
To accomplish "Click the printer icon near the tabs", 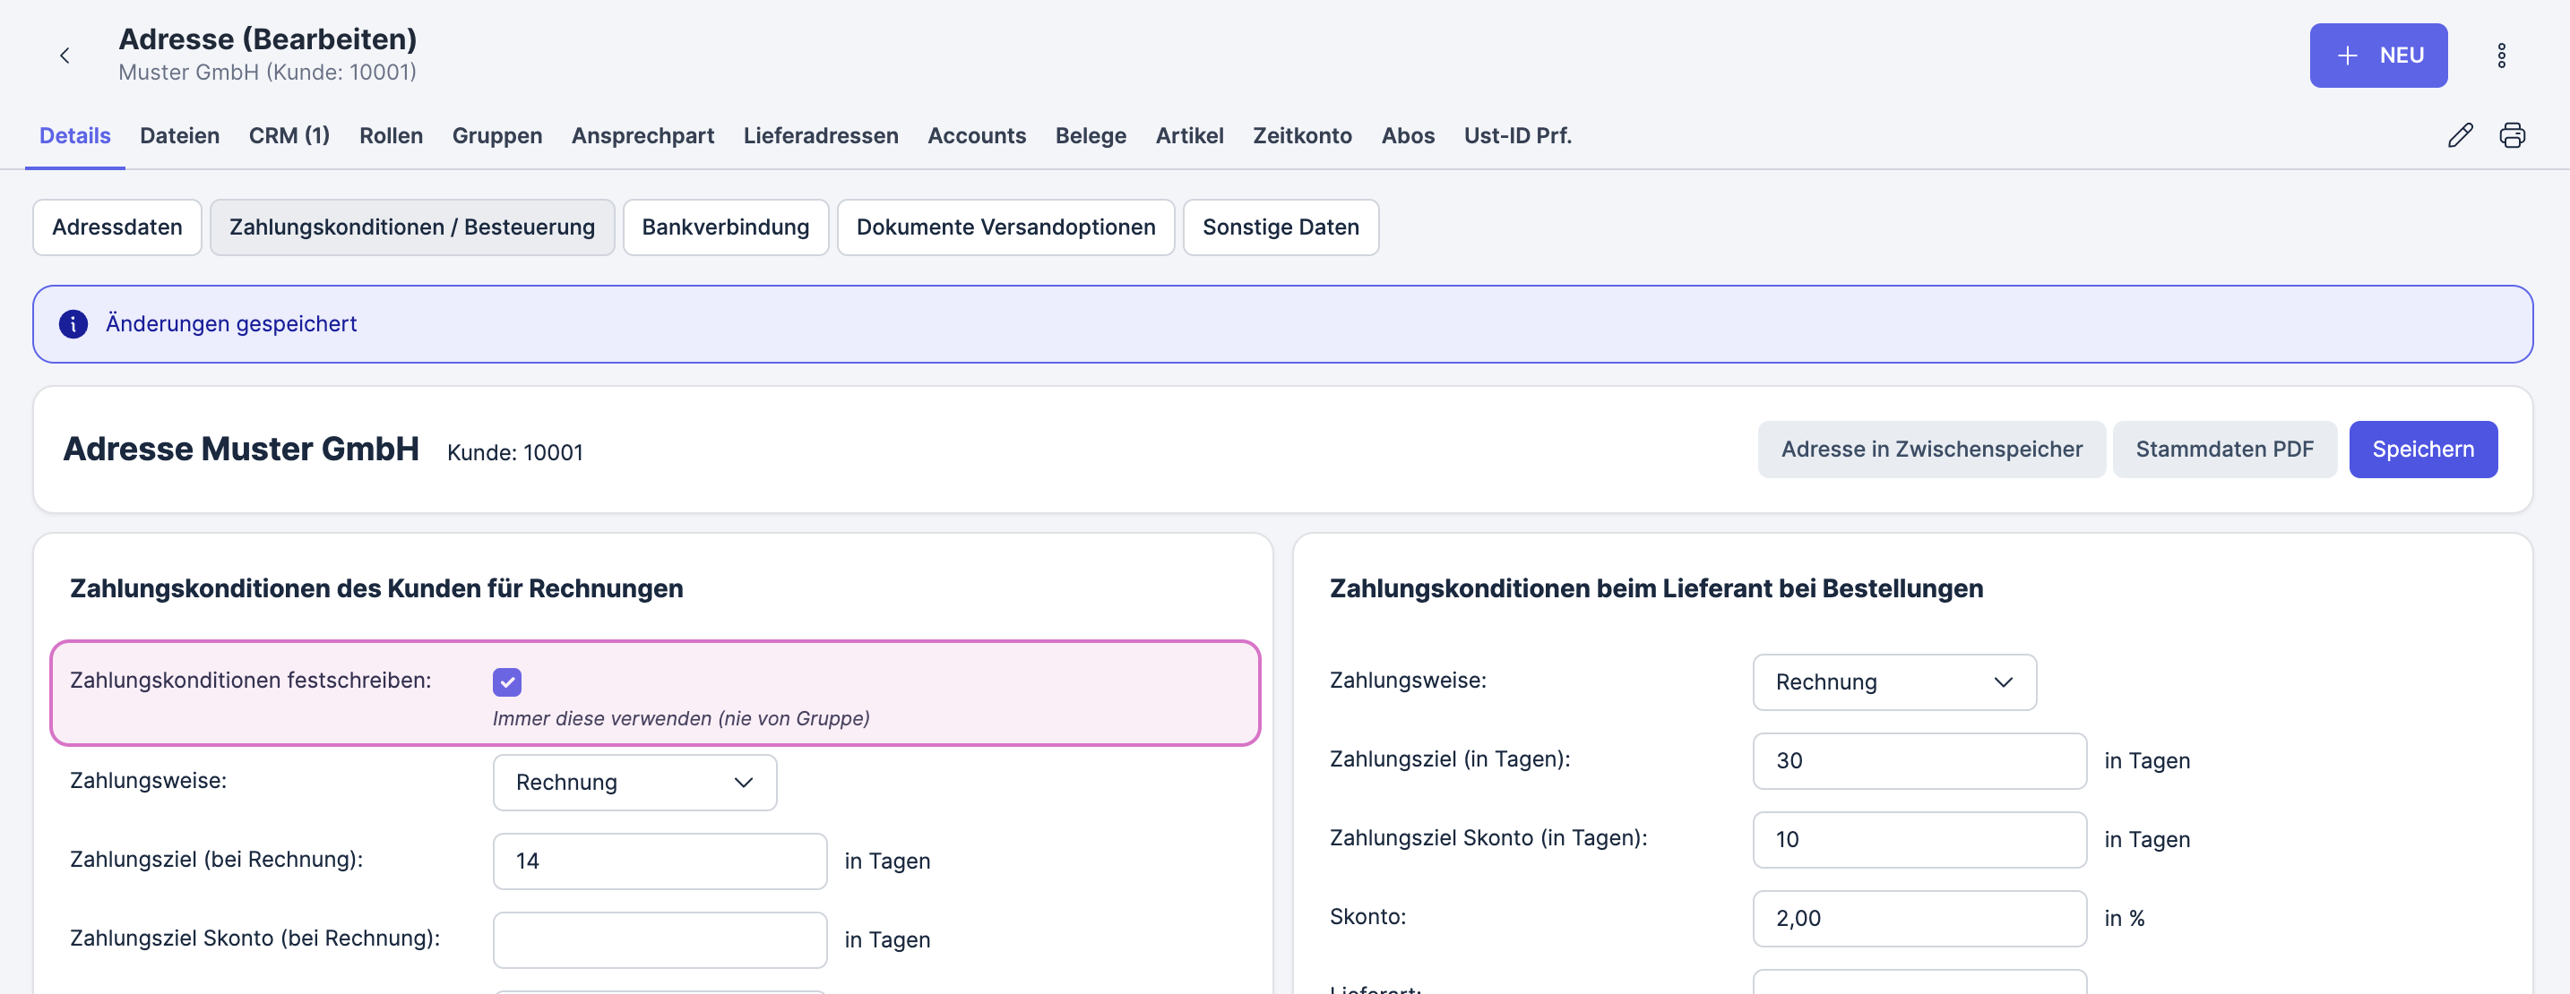I will click(x=2514, y=134).
